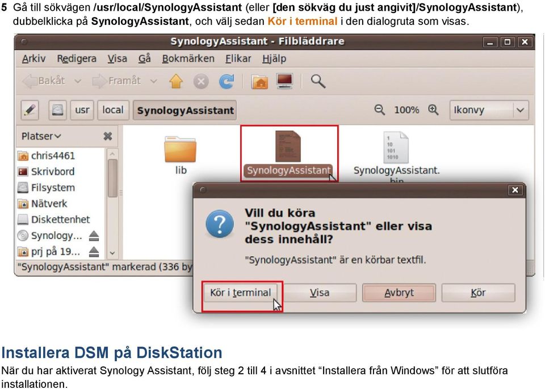Open the Synology... disc entry in sidebar

50,236
